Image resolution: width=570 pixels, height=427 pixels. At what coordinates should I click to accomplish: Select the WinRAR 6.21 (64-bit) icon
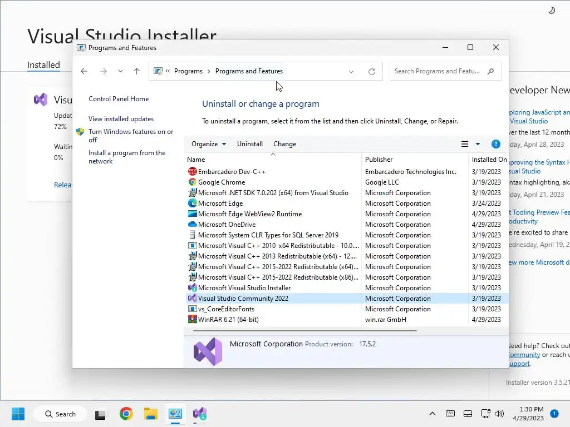[192, 319]
